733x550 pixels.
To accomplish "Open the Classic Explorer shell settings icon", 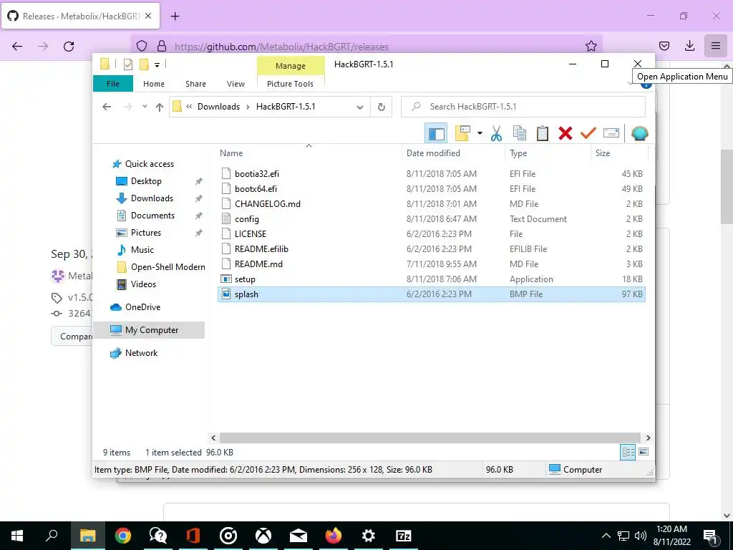I will [x=639, y=133].
